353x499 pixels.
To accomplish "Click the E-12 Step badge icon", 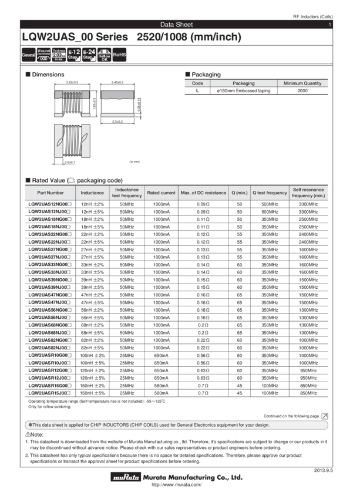I will (x=74, y=55).
